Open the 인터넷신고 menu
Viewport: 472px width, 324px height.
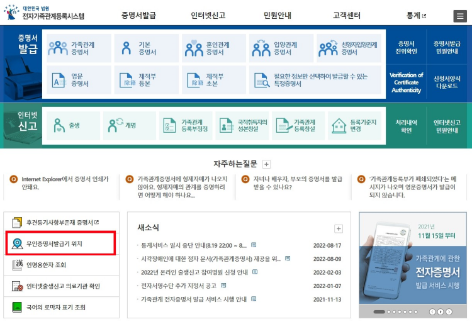click(x=208, y=15)
